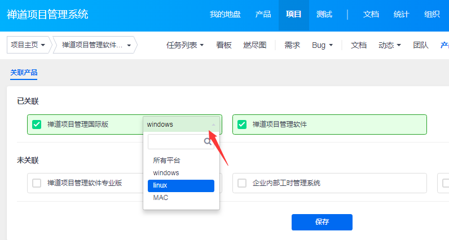Uncheck 禅道项目管理国际版 checkbox
Screen dimensions: 449x240
(x=37, y=125)
